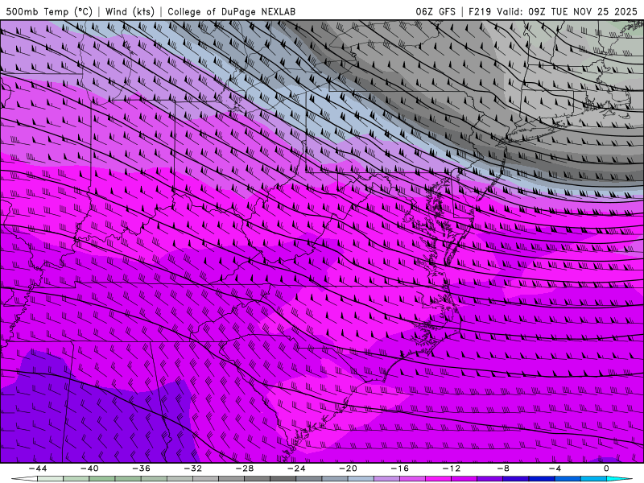Select the -4 colorbar value

pyautogui.click(x=555, y=469)
